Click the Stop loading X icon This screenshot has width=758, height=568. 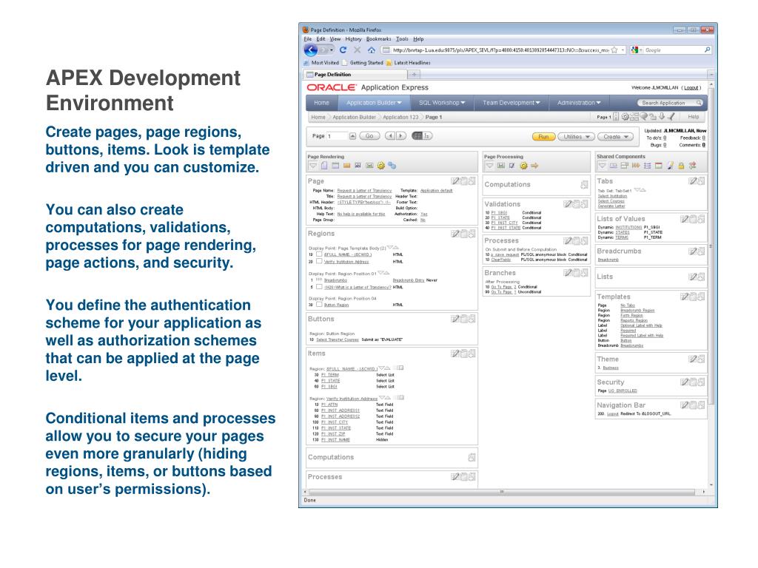click(x=357, y=50)
